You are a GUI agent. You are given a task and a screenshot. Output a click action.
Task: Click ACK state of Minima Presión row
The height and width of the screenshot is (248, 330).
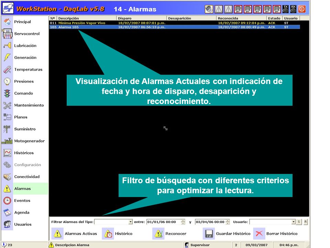click(x=272, y=23)
